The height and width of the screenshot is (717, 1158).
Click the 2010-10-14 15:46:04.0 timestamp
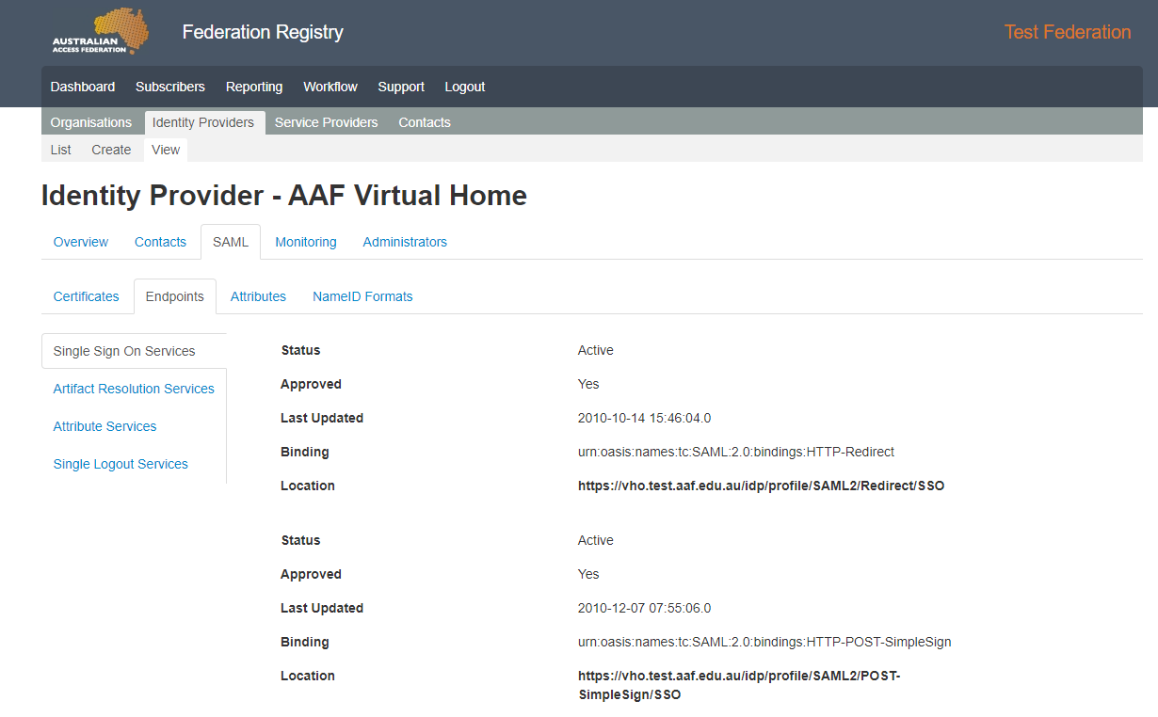click(645, 419)
